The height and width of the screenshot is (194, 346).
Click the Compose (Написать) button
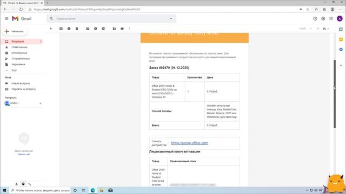pyautogui.click(x=15, y=31)
